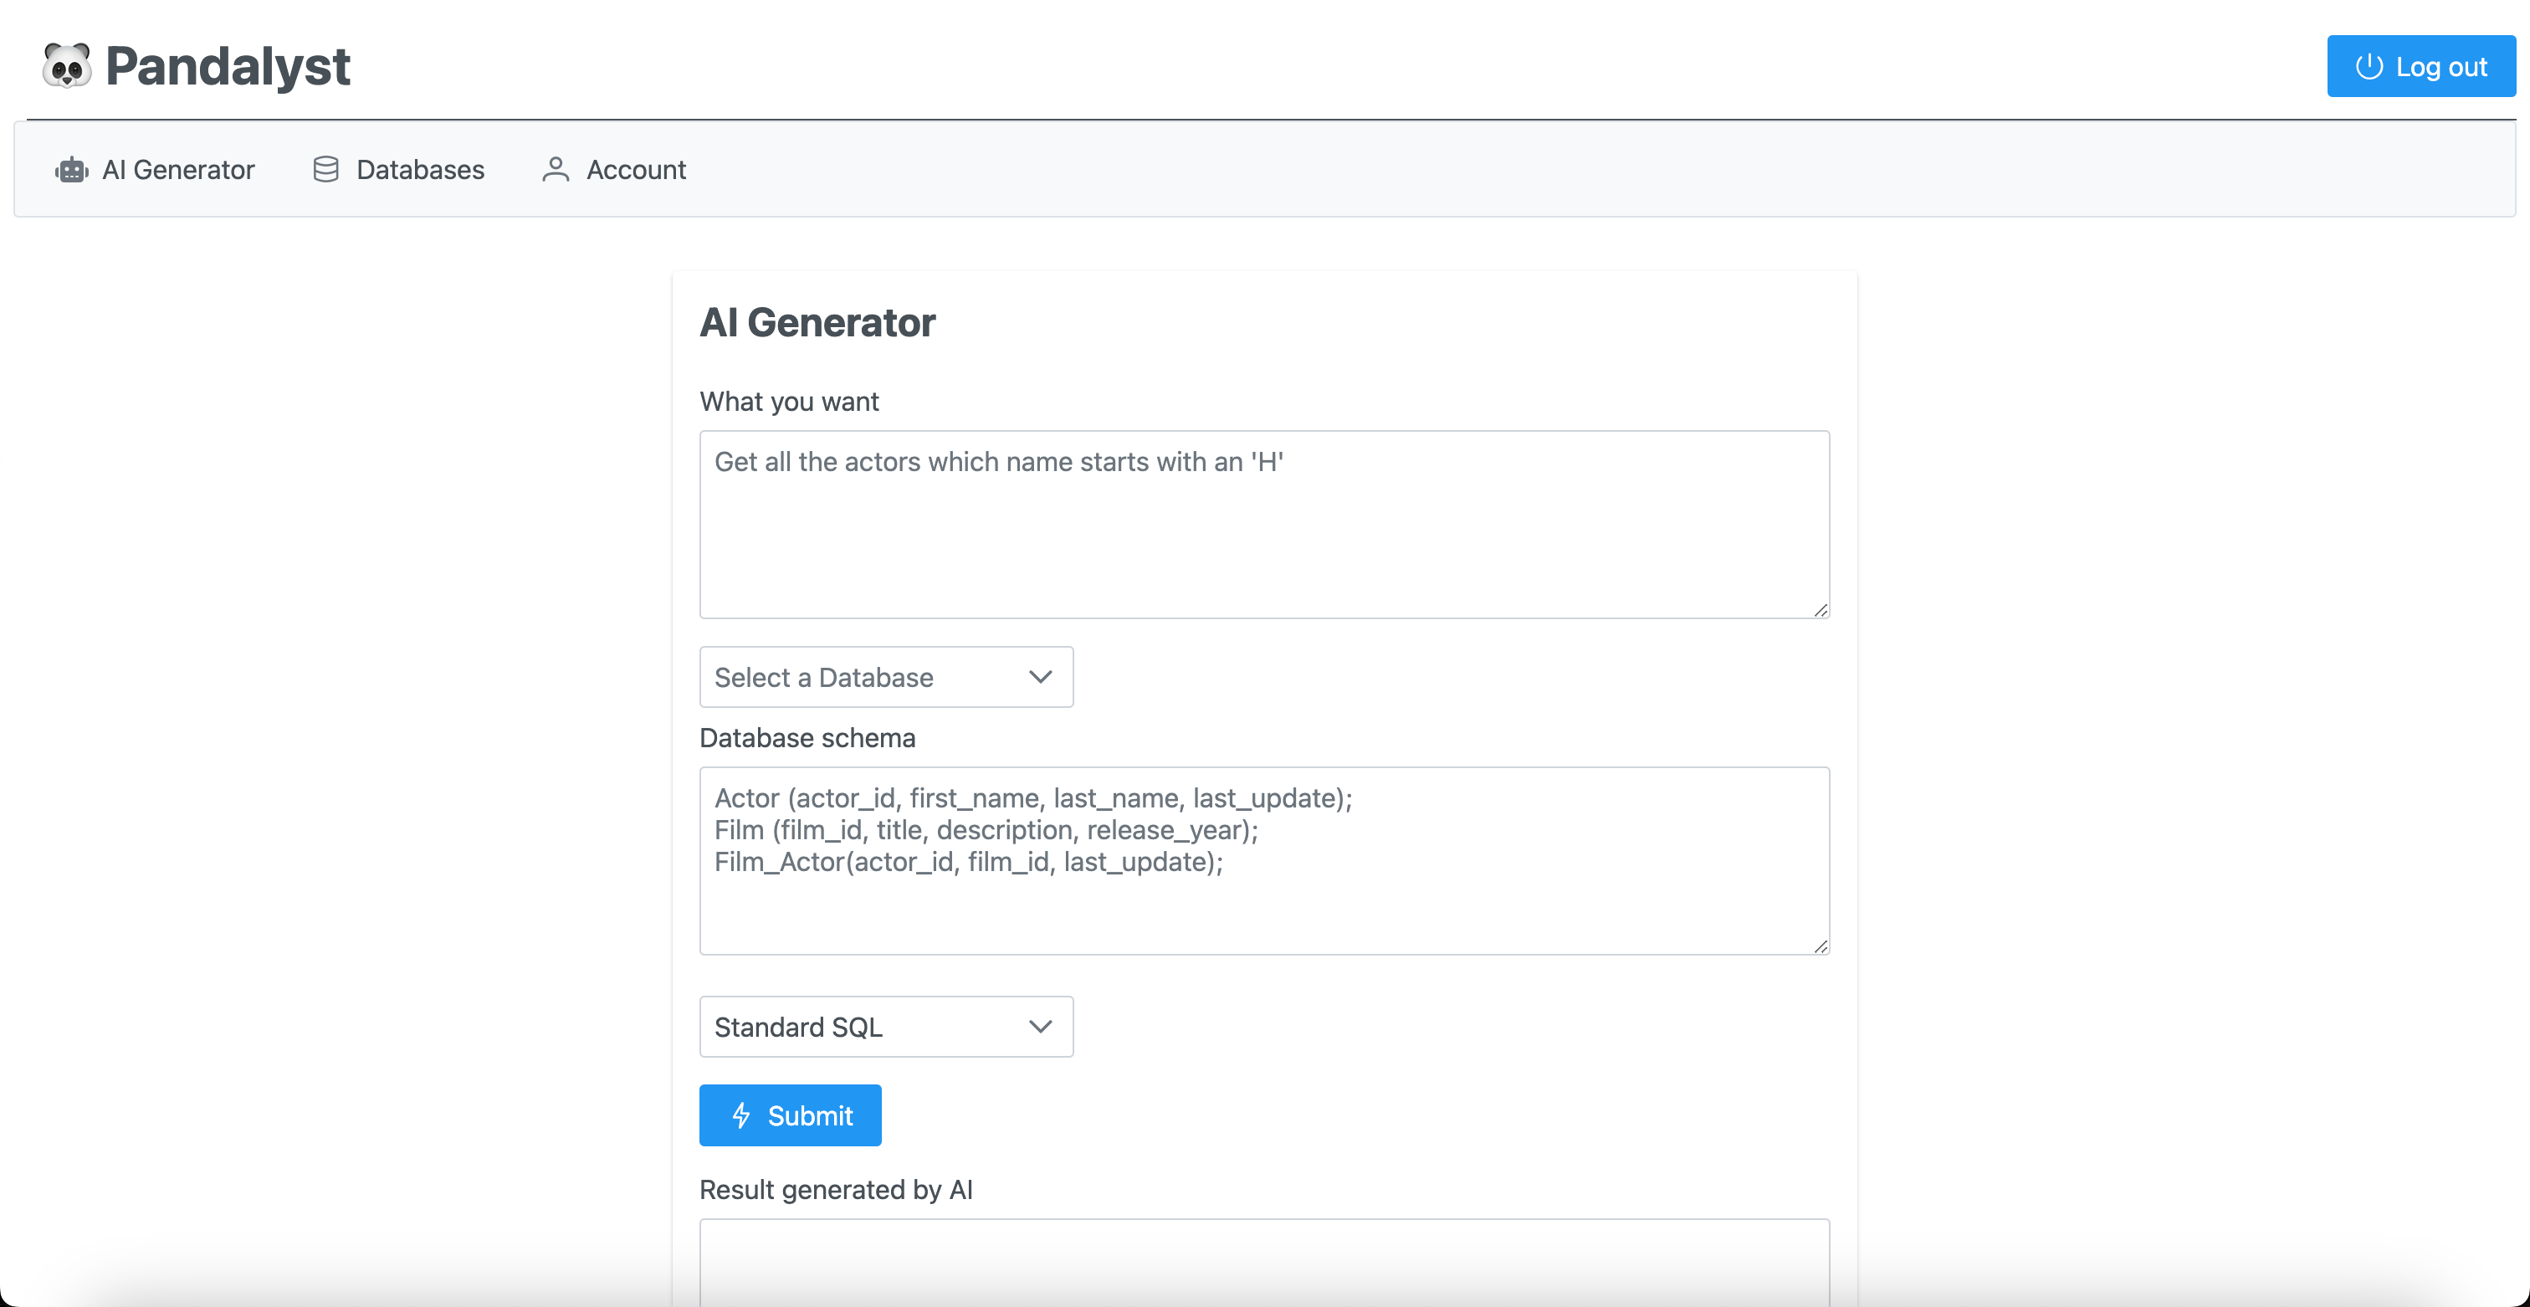Log out of Pandalyst

point(2421,66)
